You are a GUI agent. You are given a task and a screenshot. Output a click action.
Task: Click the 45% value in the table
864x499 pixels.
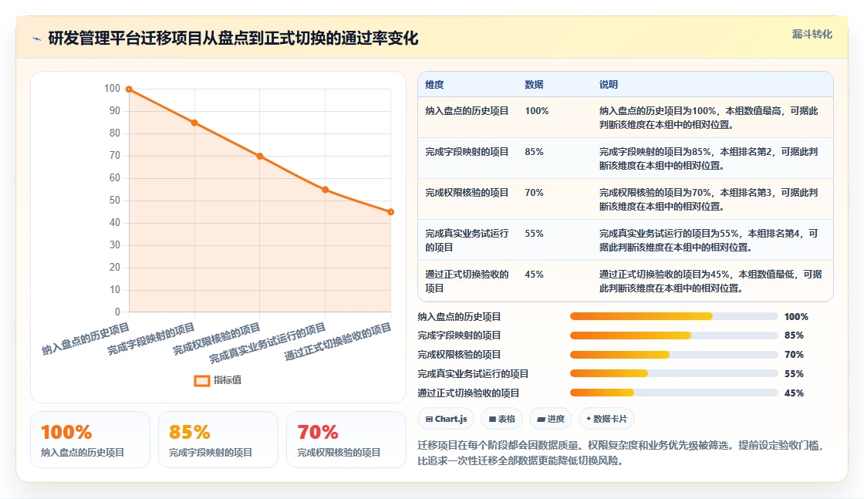[534, 275]
